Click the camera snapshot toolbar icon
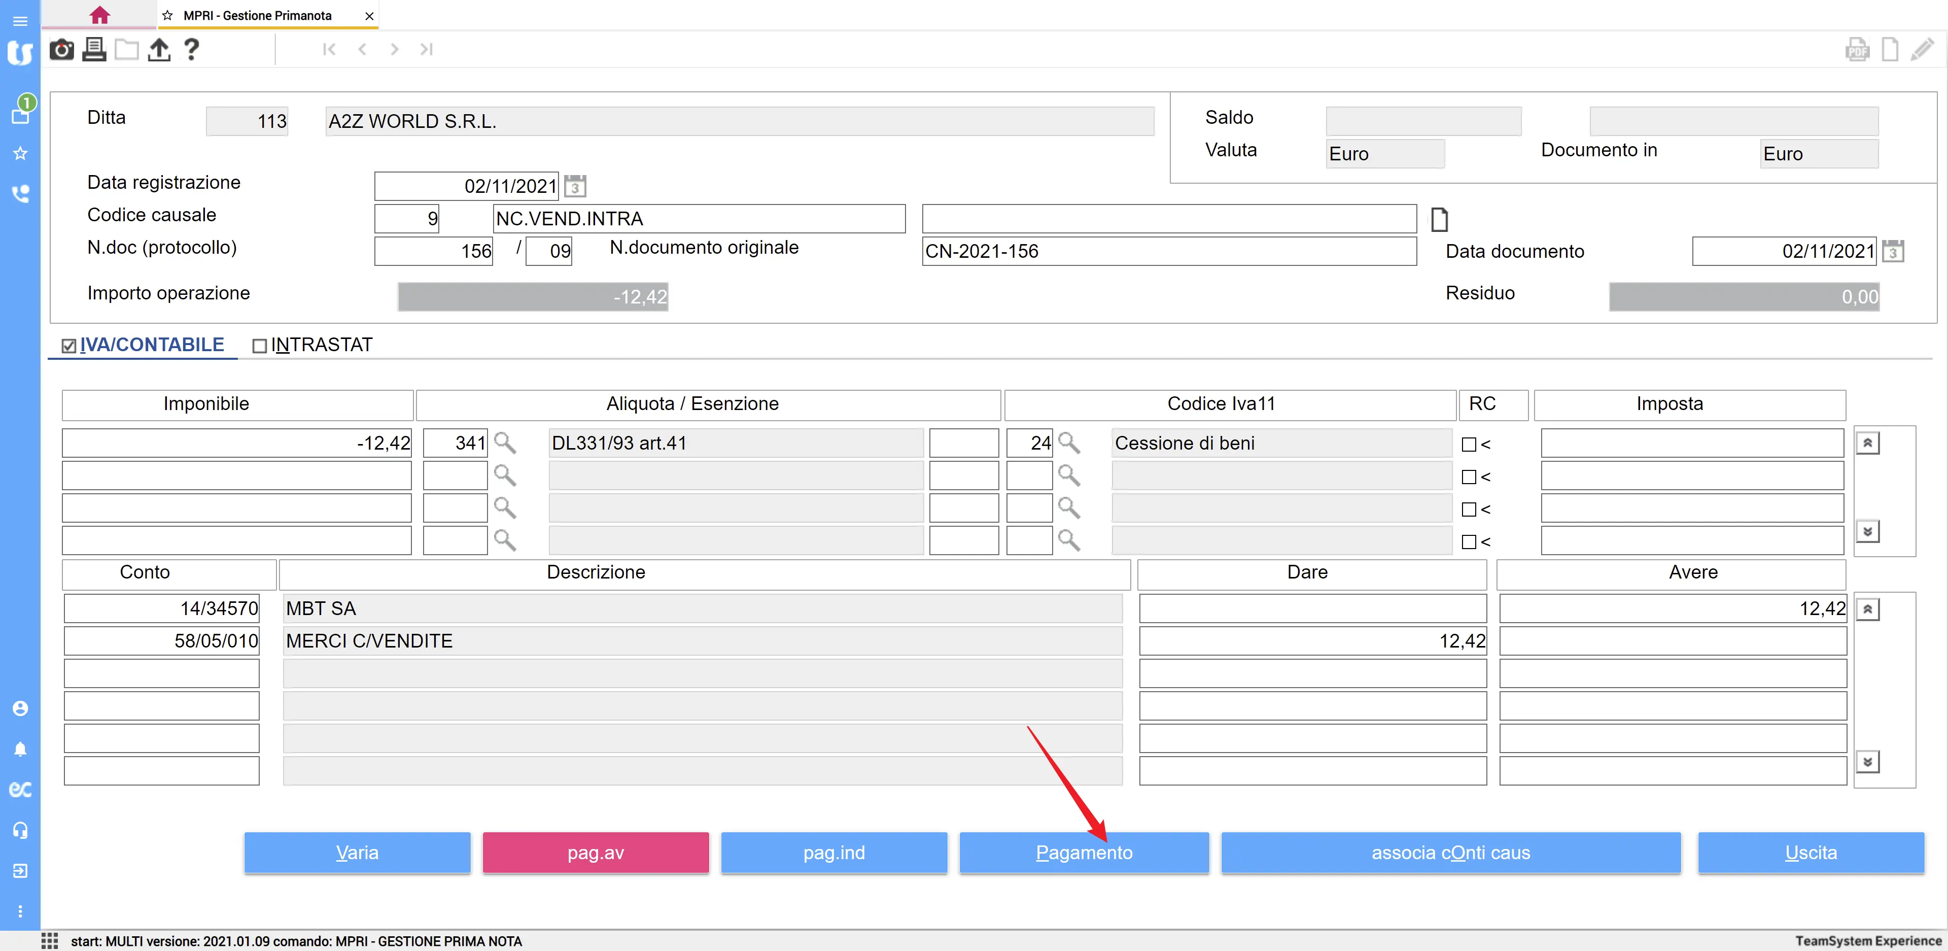Viewport: 1948px width, 951px height. point(61,50)
